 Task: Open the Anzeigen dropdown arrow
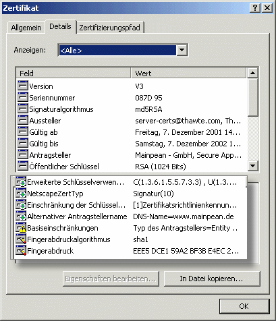pyautogui.click(x=182, y=50)
